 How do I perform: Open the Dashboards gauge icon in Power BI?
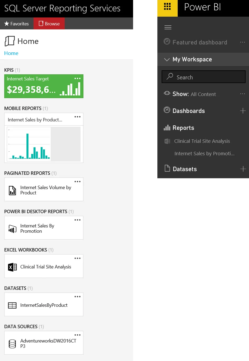point(167,111)
